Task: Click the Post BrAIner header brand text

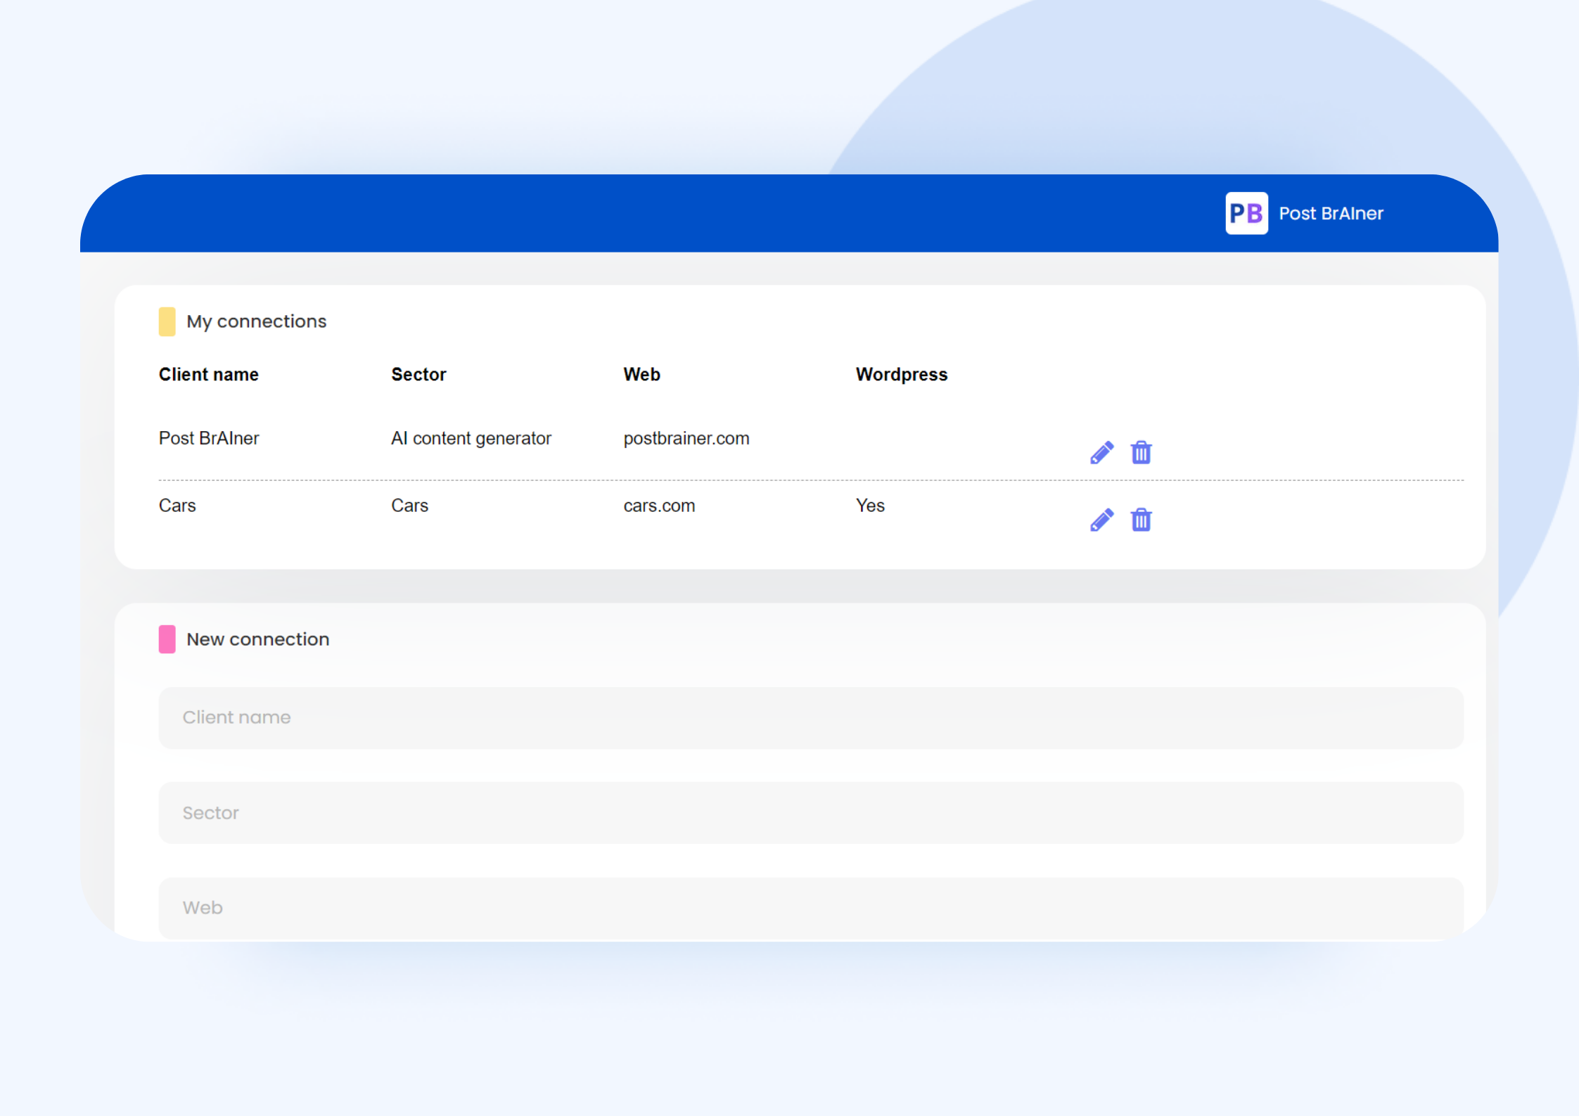Action: [1330, 213]
